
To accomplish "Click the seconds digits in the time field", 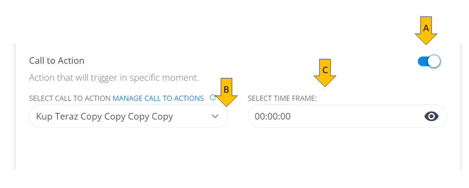I will [285, 117].
